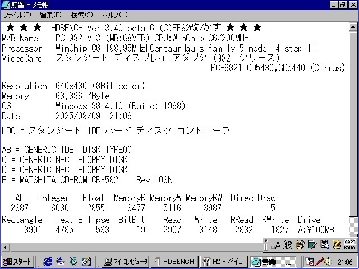The width and height of the screenshot is (359, 269).
Task: Click the date text '2025/09/09 21:06'
Action: tap(94, 116)
